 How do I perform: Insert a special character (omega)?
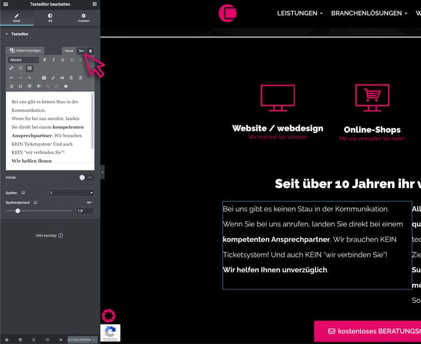pos(21,86)
